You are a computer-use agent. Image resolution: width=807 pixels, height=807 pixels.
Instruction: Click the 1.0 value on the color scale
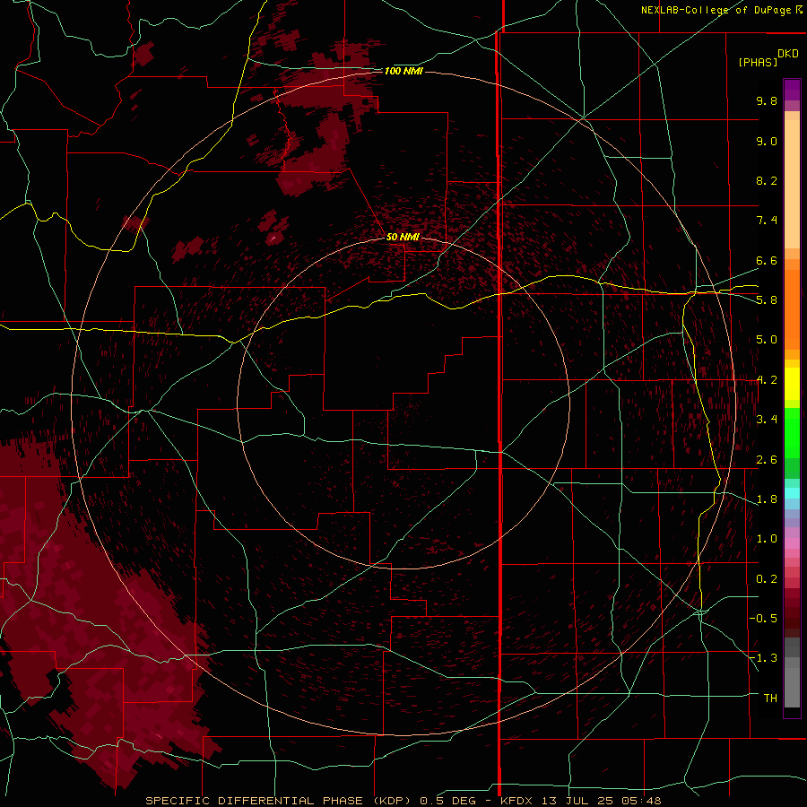pyautogui.click(x=767, y=539)
